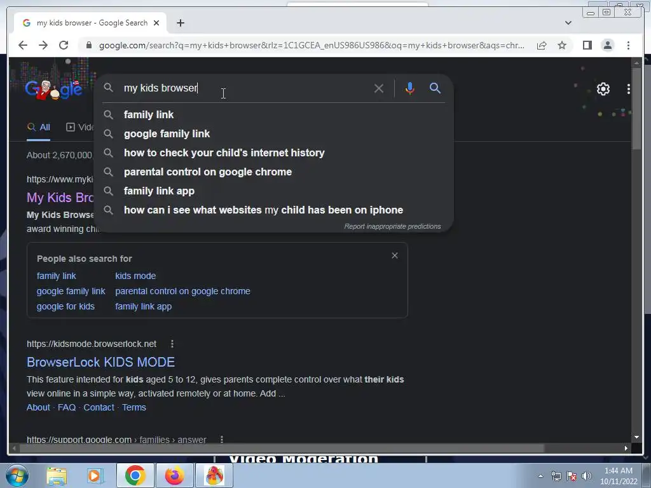This screenshot has width=651, height=488.
Task: Switch to the Videos results tab
Action: [79, 127]
